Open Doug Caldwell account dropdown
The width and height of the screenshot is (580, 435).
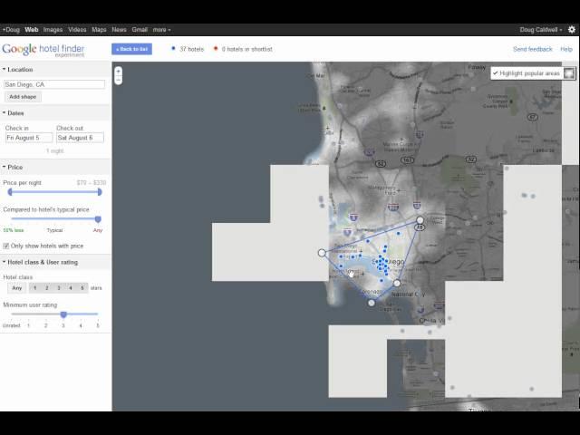point(541,30)
